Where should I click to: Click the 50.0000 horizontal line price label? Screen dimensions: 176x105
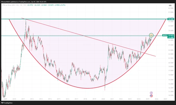tap(171, 19)
